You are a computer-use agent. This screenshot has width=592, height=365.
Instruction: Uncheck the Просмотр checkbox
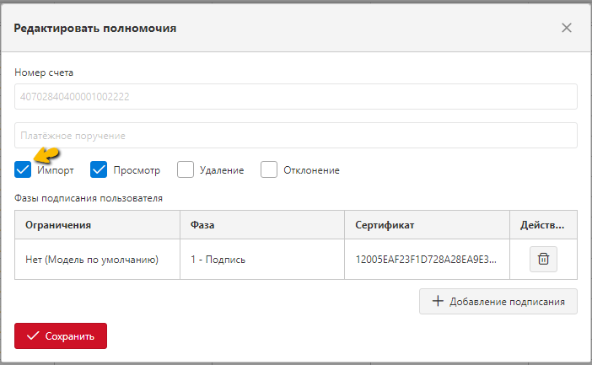(x=99, y=169)
